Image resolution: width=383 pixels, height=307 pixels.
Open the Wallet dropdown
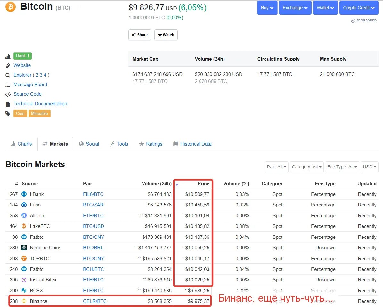(325, 8)
